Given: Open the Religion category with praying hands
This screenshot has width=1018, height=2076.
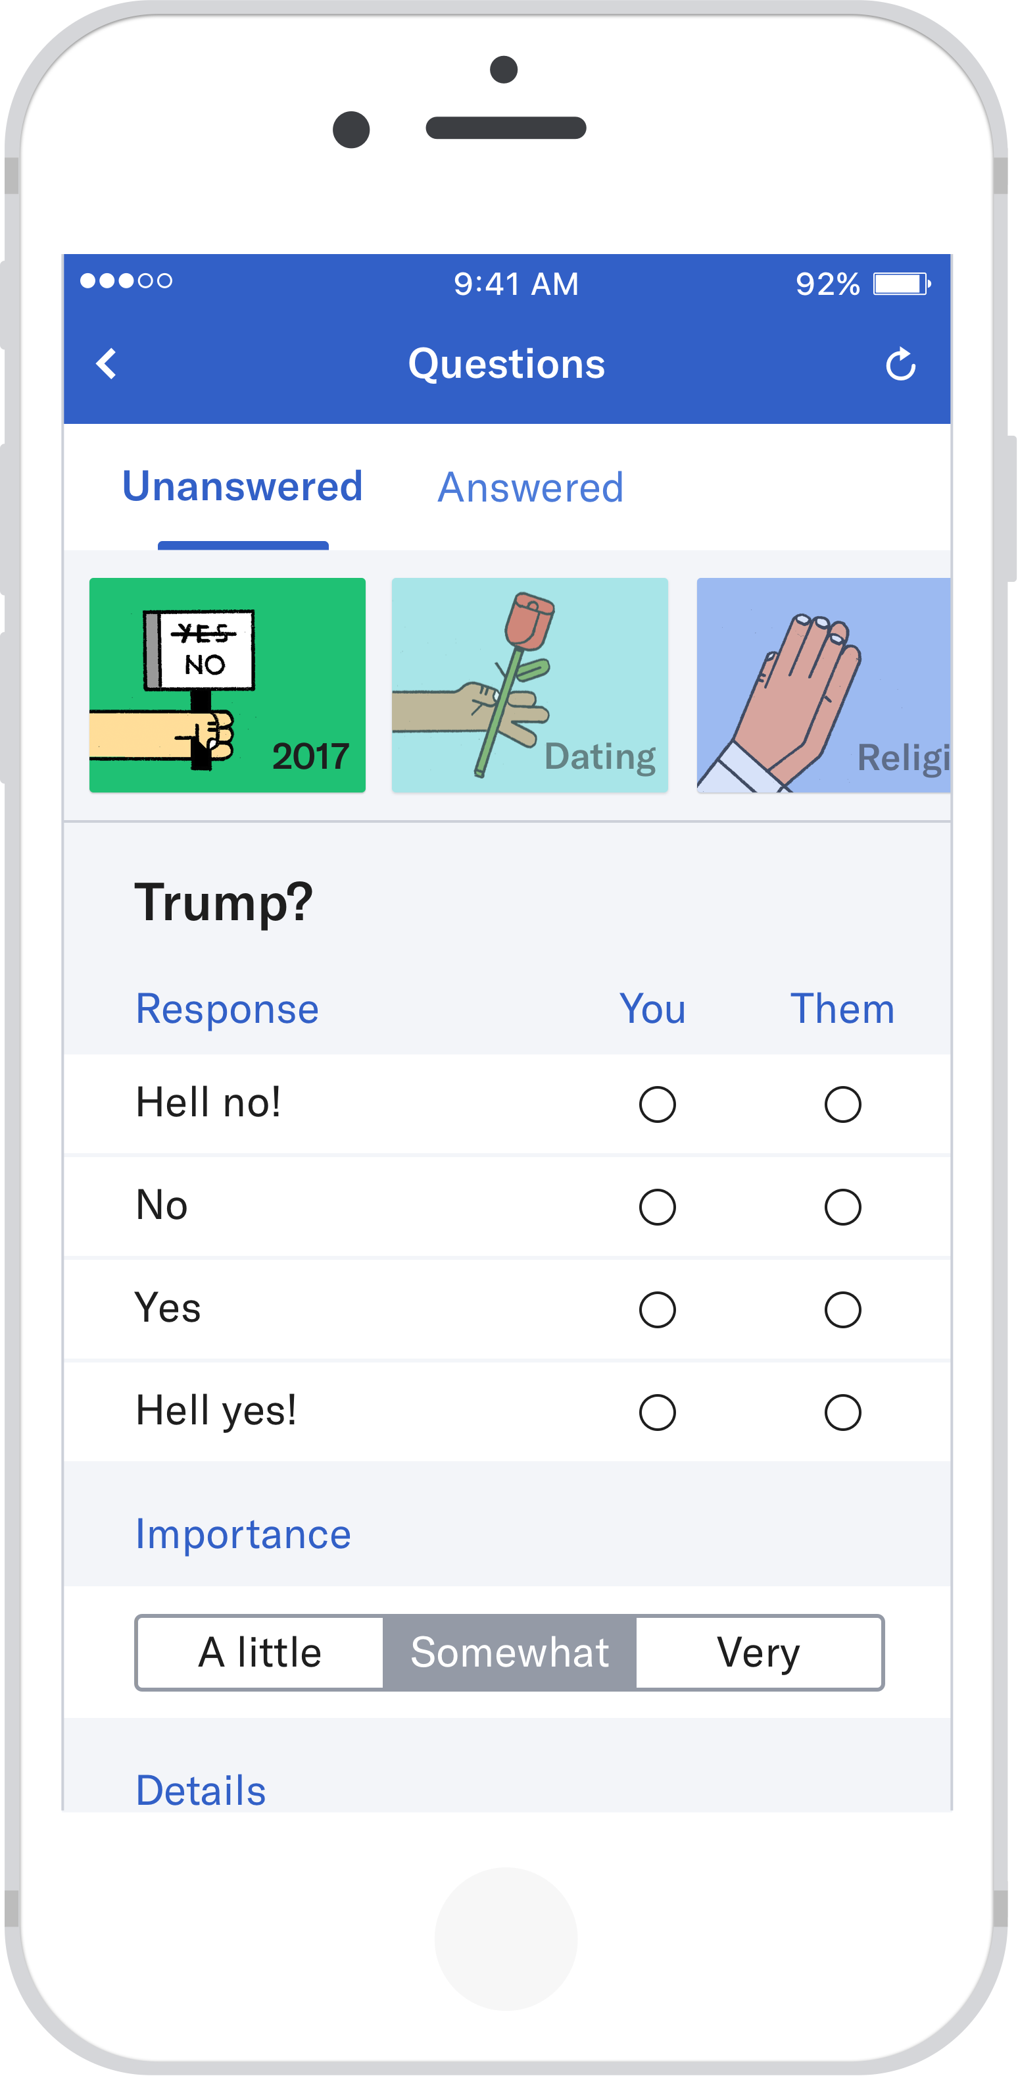Looking at the screenshot, I should tap(825, 685).
